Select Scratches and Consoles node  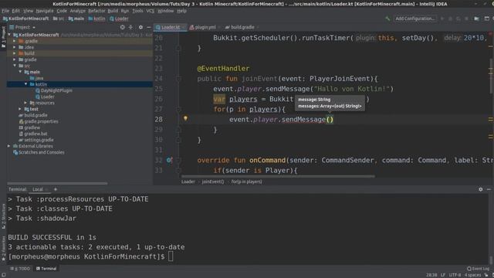coord(39,152)
